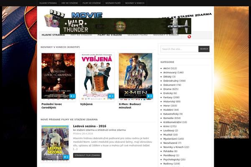Open the Komedie (654) category
This screenshot has height=167, width=251.
click(172, 118)
